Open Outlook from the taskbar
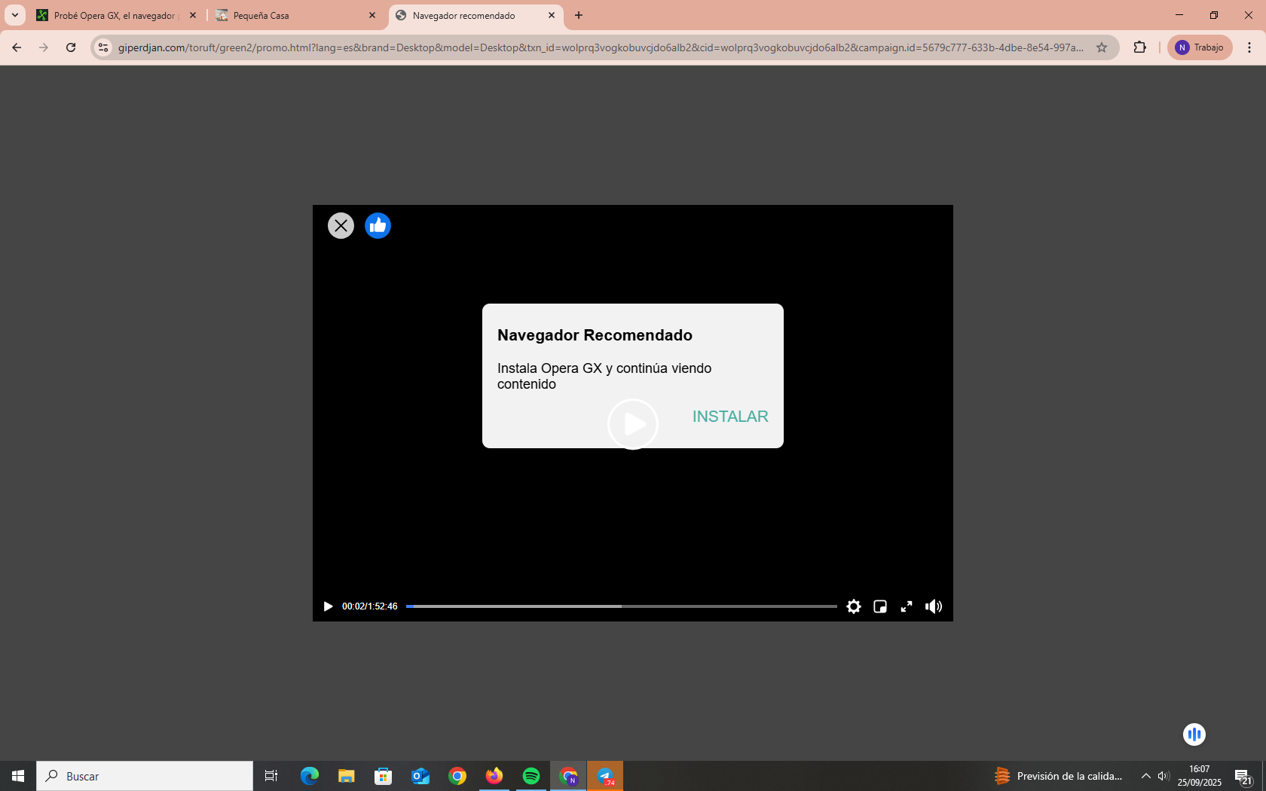Viewport: 1266px width, 791px height. 420,776
